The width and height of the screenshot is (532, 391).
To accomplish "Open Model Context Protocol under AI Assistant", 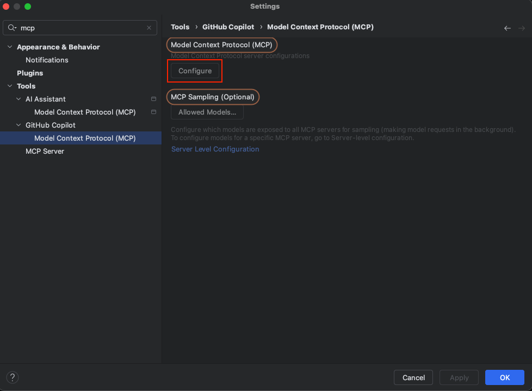I will [x=85, y=112].
